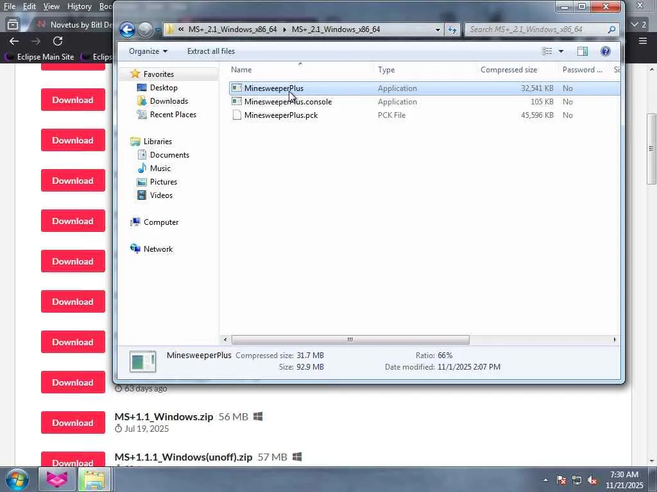Open the Action Center flag tray icon

pos(561,480)
